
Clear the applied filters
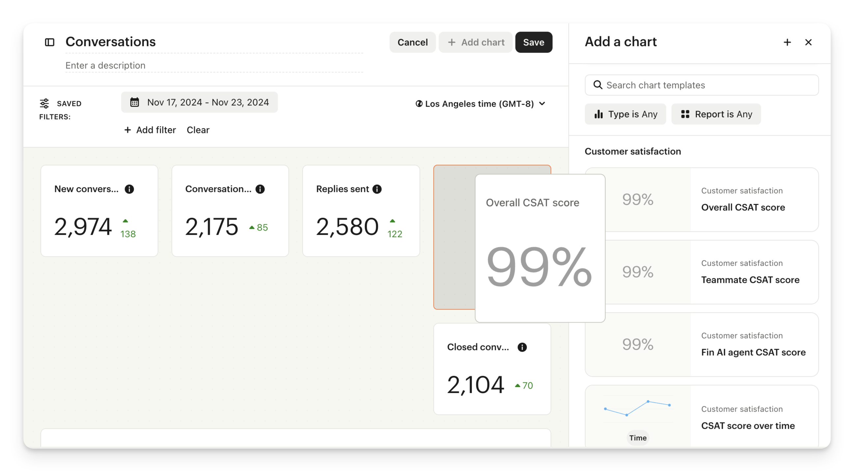[x=198, y=130]
